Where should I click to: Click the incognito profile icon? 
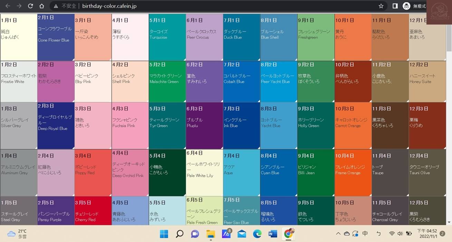(407, 6)
